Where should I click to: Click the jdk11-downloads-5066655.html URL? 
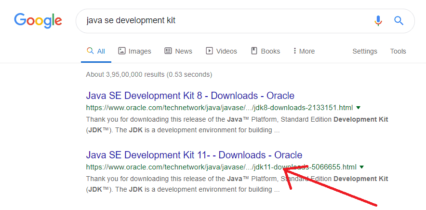[x=221, y=167]
